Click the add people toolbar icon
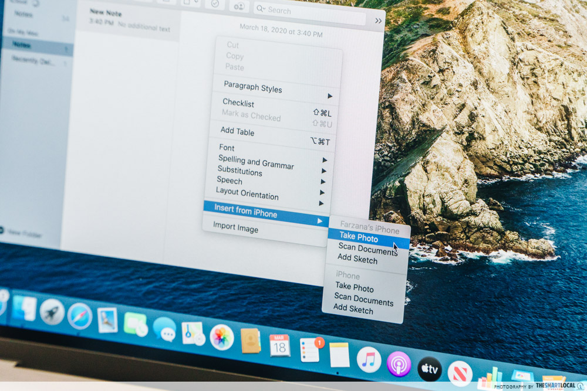This screenshot has height=391, width=587. click(239, 6)
